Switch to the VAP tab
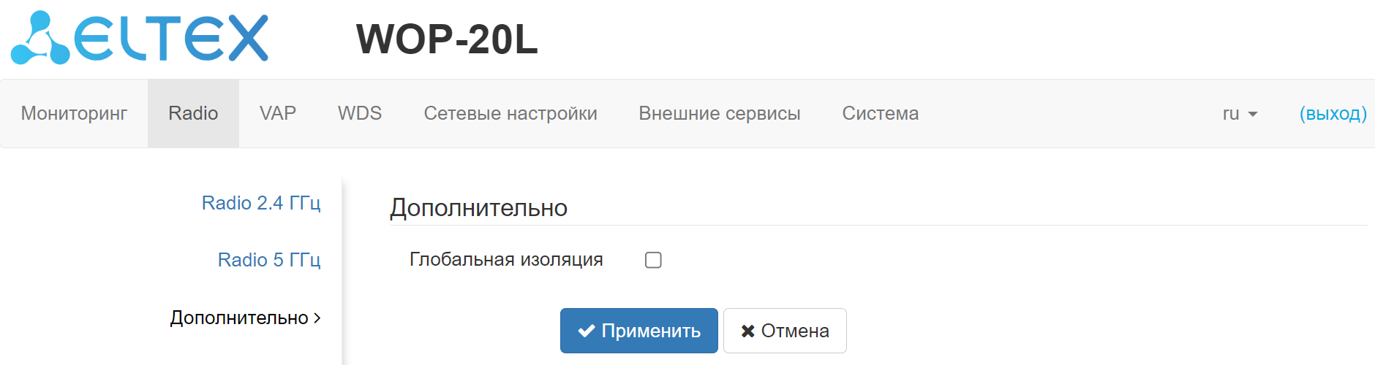Viewport: 1375px width, 365px height. (278, 114)
